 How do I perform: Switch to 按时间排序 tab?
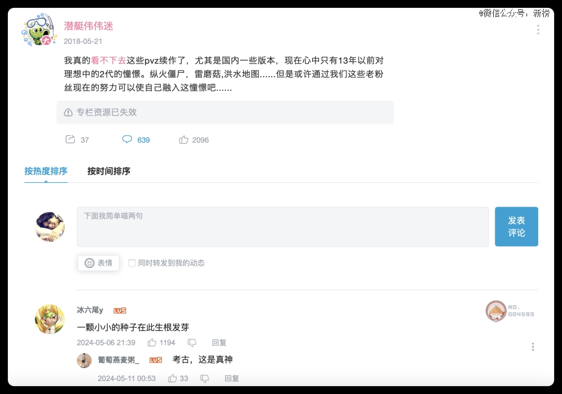[109, 171]
